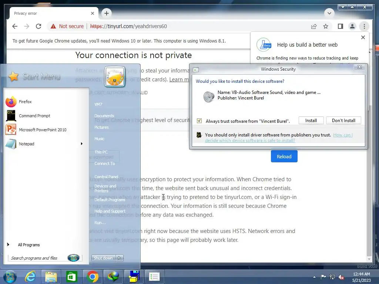This screenshot has width=379, height=284.
Task: Open File Explorer from taskbar
Action: pyautogui.click(x=51, y=277)
